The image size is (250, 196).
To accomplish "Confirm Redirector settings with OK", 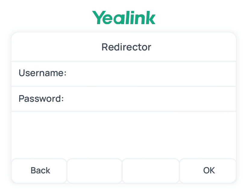I will point(208,171).
